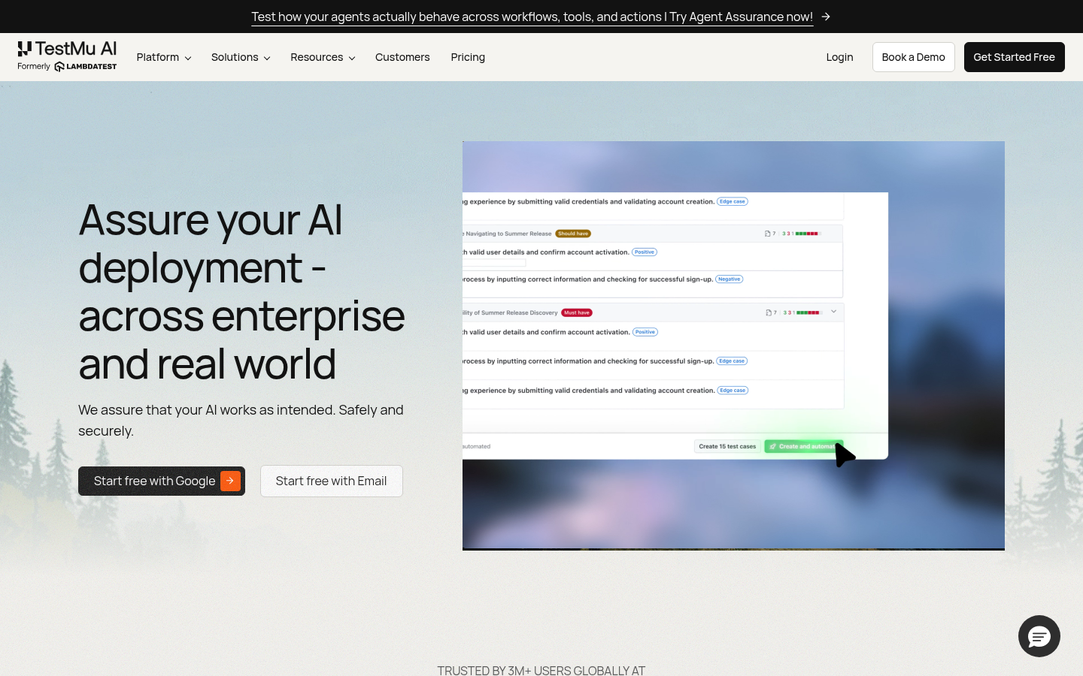Expand the Solutions menu
This screenshot has height=676, width=1083.
pos(241,57)
